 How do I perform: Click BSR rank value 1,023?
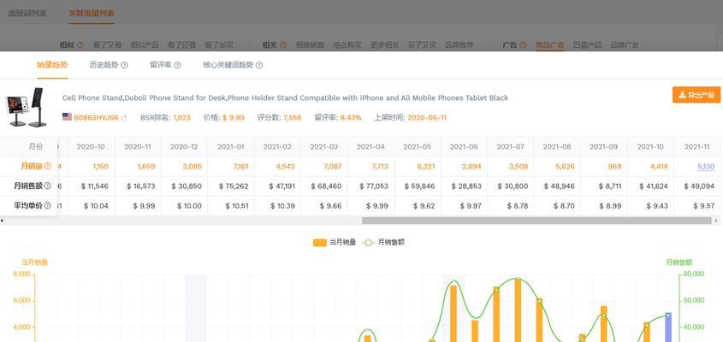coord(181,117)
